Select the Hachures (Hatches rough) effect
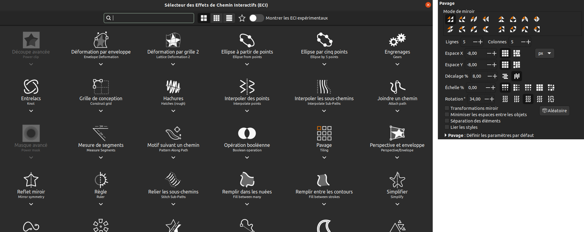 coord(173,87)
